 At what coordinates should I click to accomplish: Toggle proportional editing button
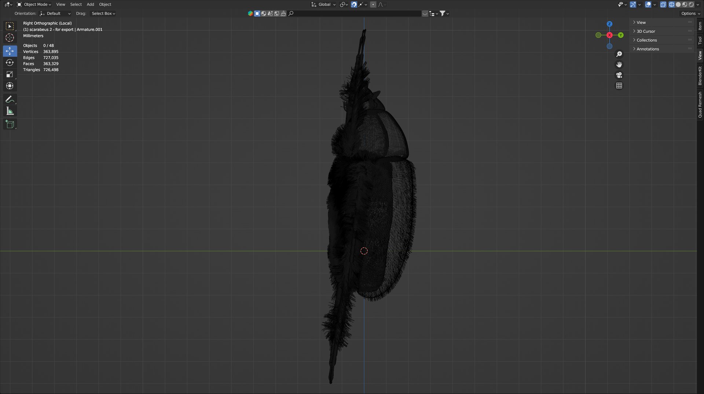pyautogui.click(x=373, y=4)
